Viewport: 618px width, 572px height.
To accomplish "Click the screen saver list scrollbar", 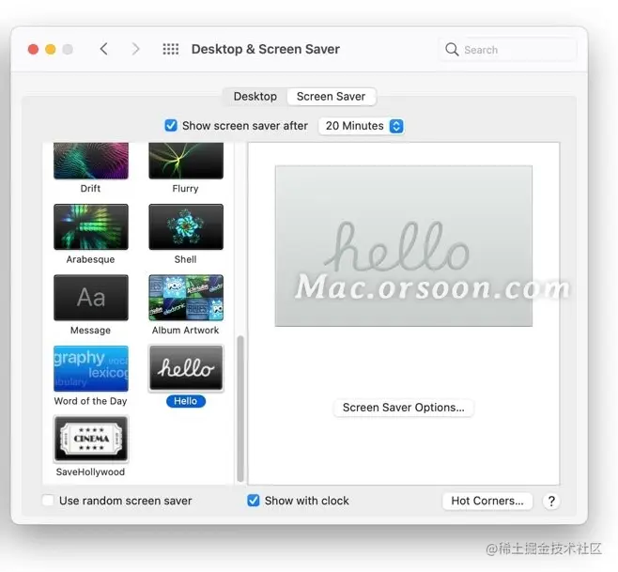I will (240, 410).
